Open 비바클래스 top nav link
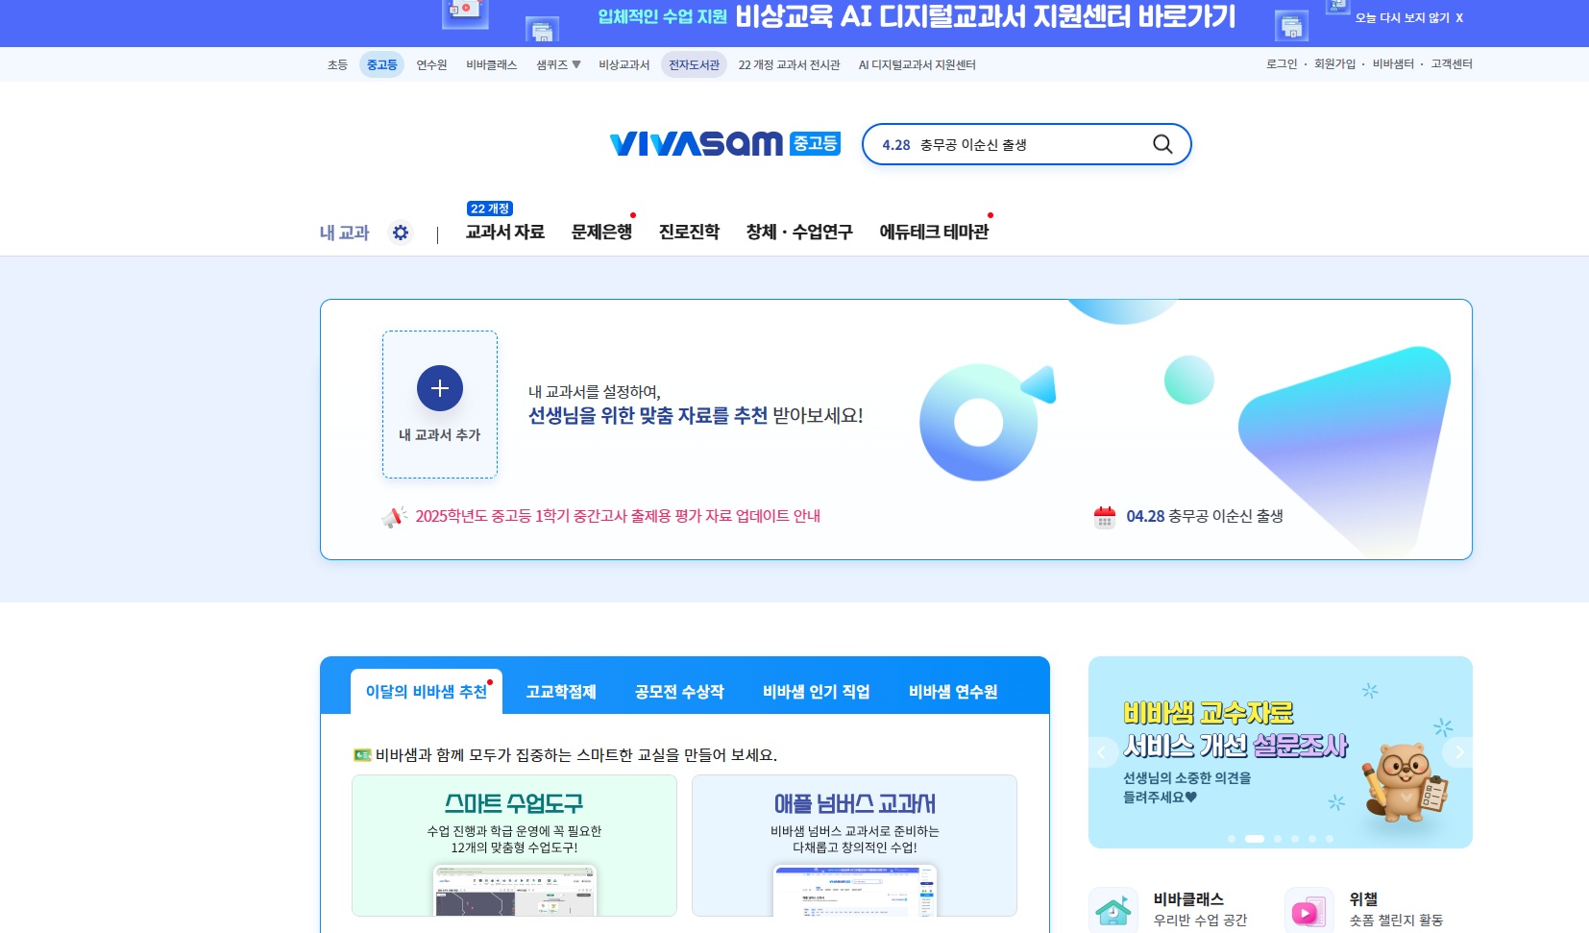The height and width of the screenshot is (933, 1589). pos(491,64)
